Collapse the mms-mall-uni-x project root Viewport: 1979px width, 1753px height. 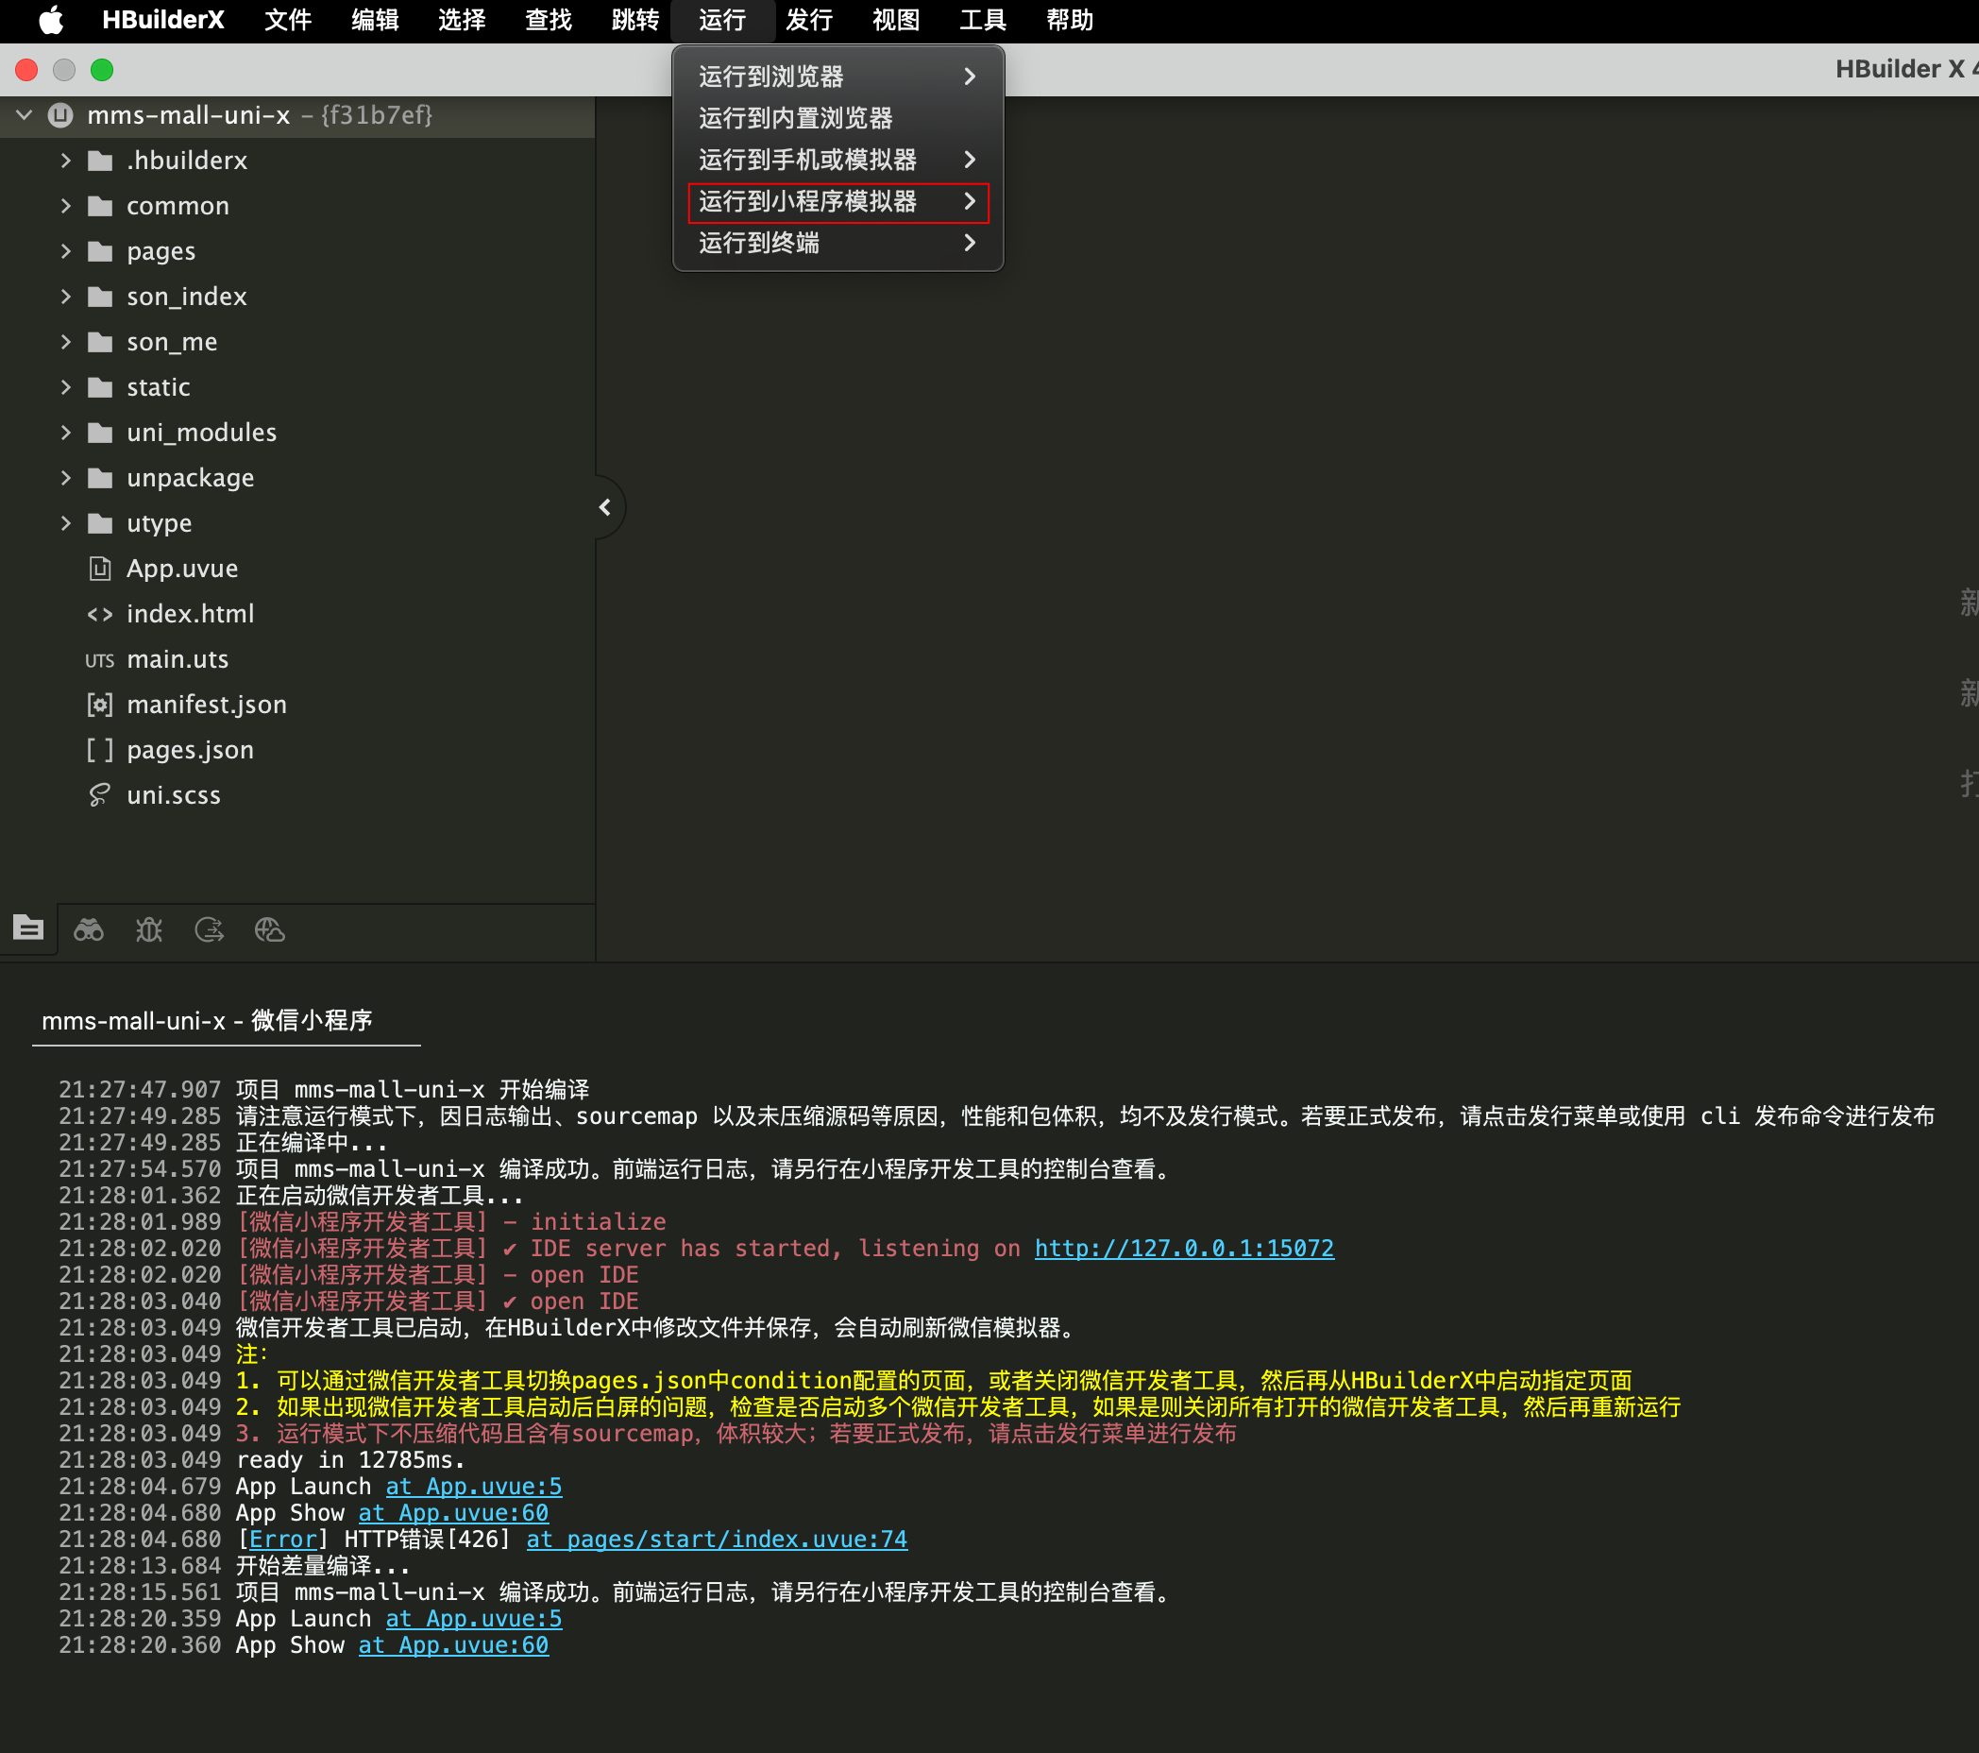pos(25,115)
